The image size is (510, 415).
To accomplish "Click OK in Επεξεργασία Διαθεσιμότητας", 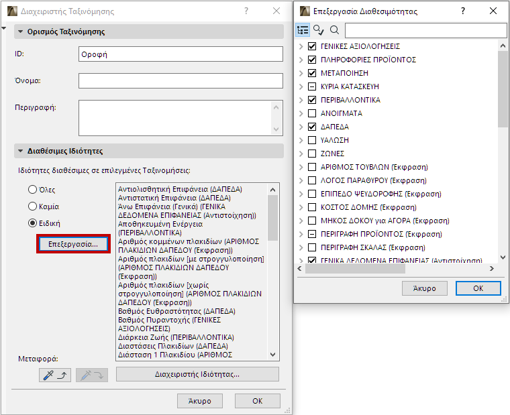I will pos(478,288).
